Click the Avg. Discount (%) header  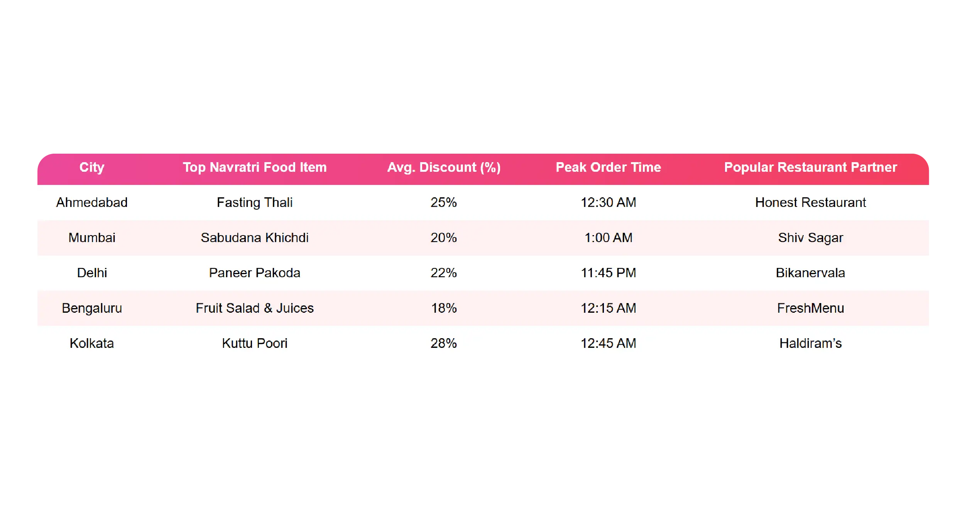click(x=444, y=167)
